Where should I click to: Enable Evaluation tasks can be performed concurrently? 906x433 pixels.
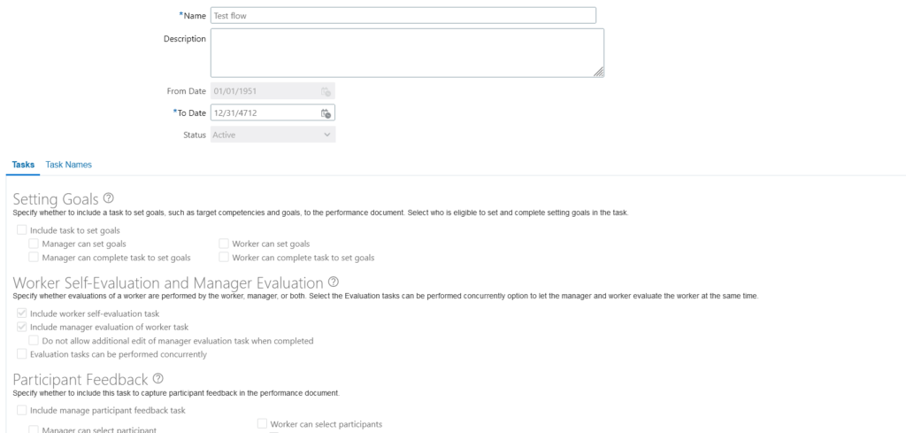(21, 354)
